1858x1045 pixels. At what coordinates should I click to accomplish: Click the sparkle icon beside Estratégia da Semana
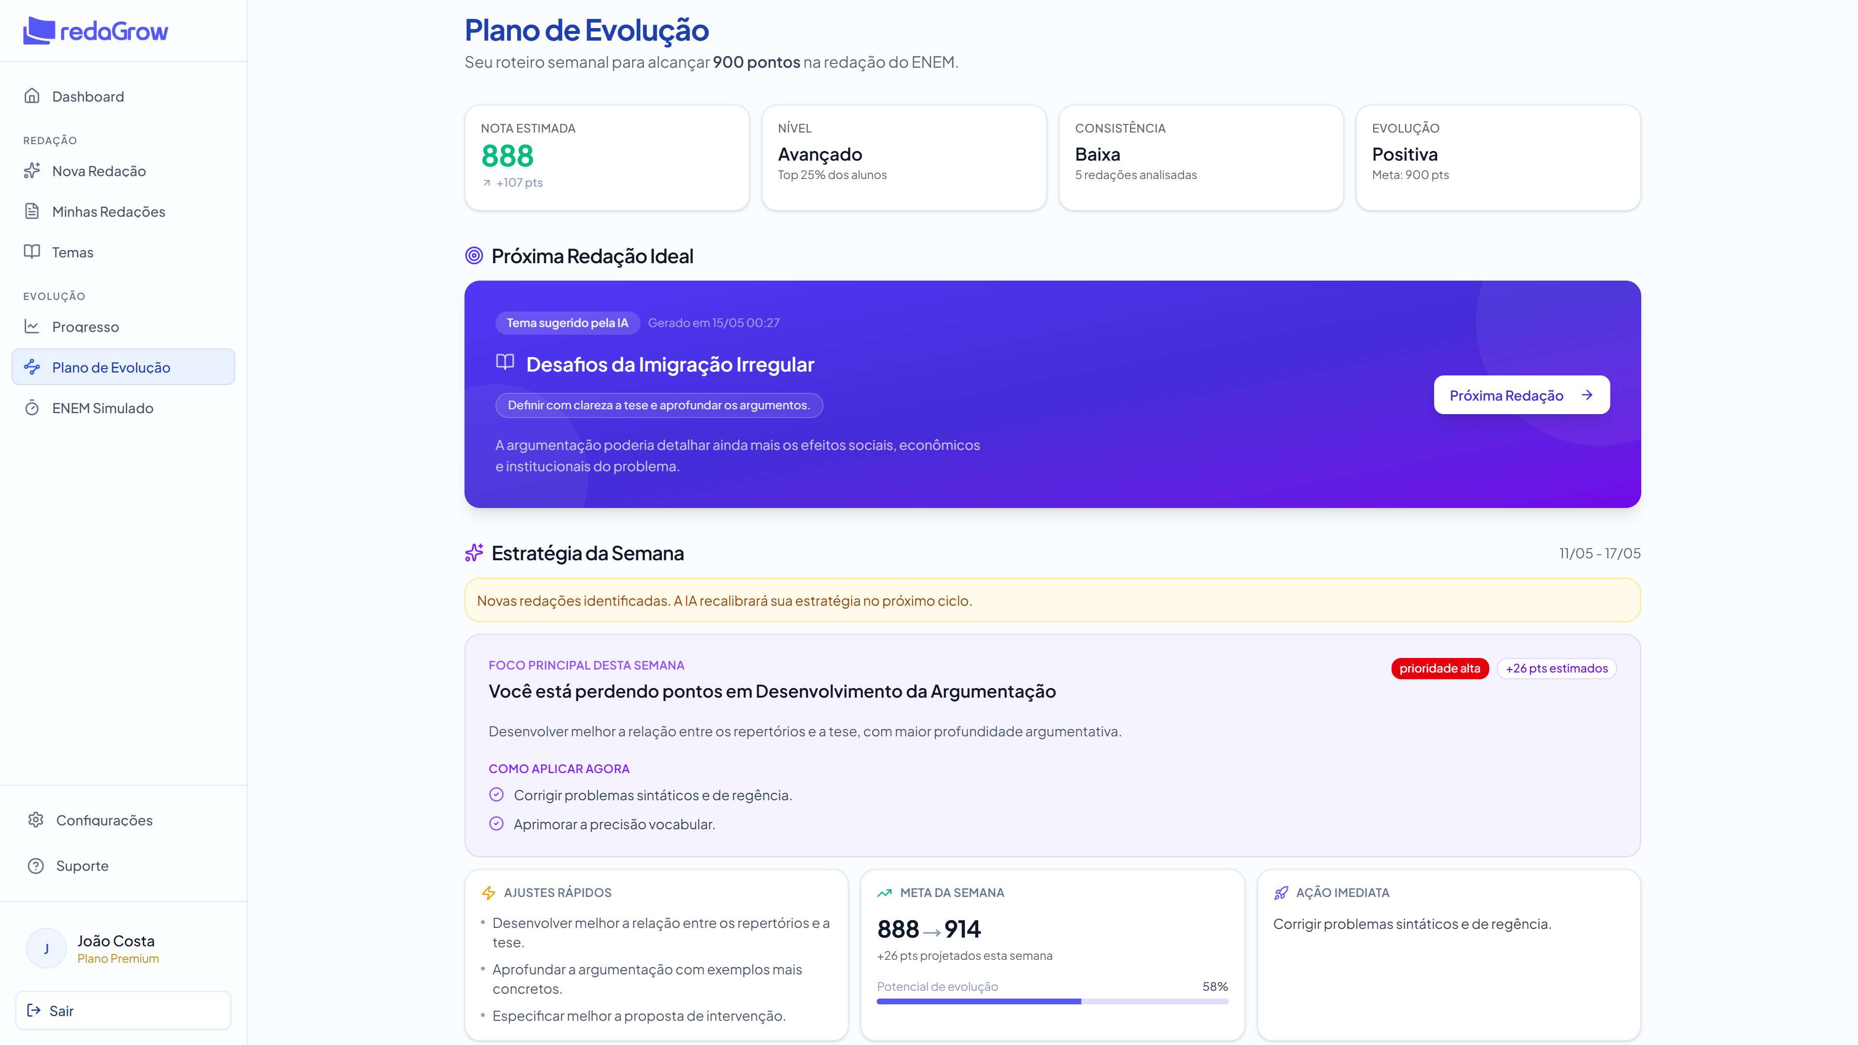click(x=474, y=553)
